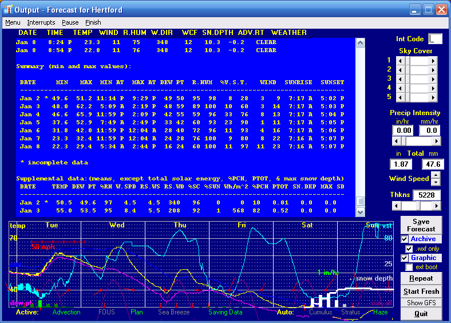Click left arrow of the Thkns slider
Image resolution: width=451 pixels, height=323 pixels.
[395, 205]
